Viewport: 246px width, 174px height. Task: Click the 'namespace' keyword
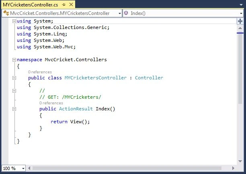(x=29, y=60)
